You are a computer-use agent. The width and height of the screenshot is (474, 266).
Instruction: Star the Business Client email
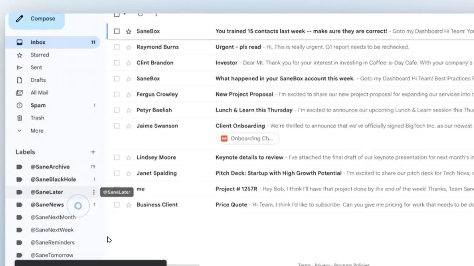click(x=128, y=205)
